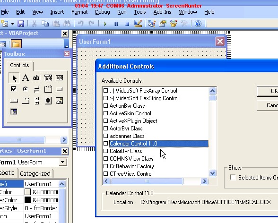The image size is (278, 223).
Task: Click controls list up arrow
Action: (212, 91)
